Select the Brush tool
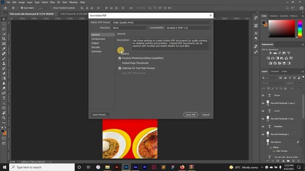 (x=4, y=58)
